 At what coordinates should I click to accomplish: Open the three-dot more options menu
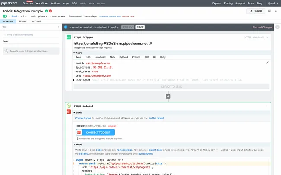277,11
